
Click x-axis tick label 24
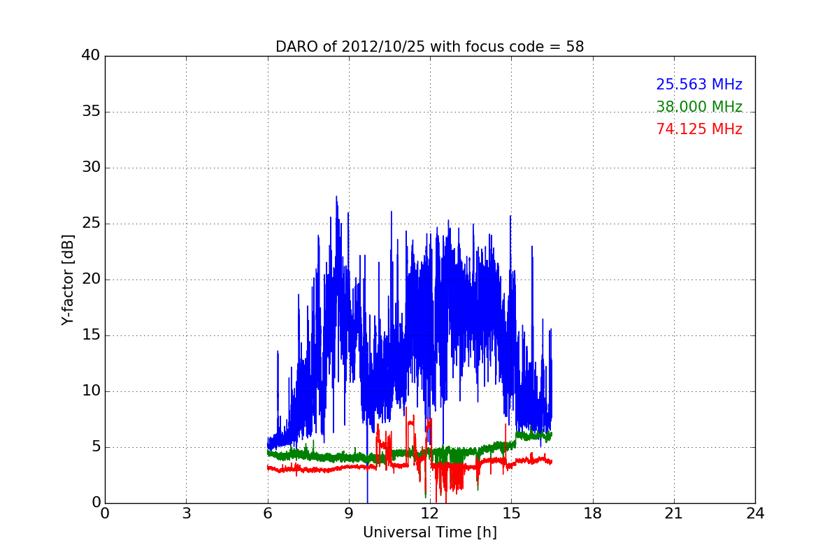tap(755, 514)
